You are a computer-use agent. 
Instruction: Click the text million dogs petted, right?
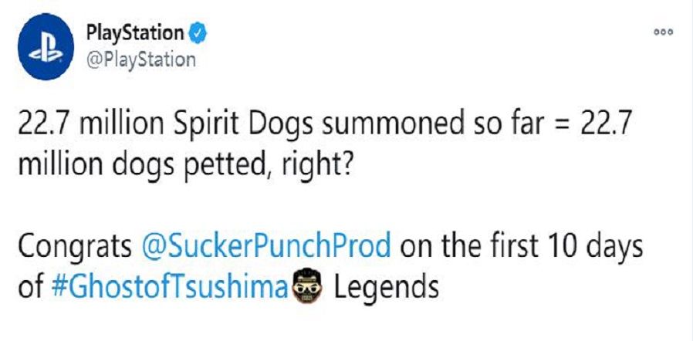[x=184, y=165]
